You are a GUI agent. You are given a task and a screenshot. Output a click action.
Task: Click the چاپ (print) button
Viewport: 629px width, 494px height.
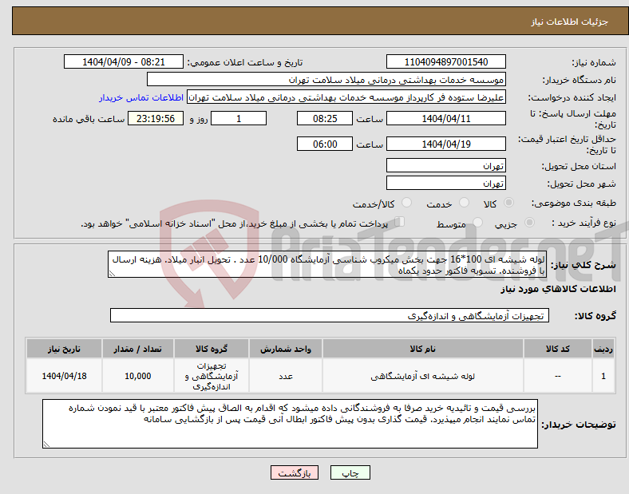350,472
